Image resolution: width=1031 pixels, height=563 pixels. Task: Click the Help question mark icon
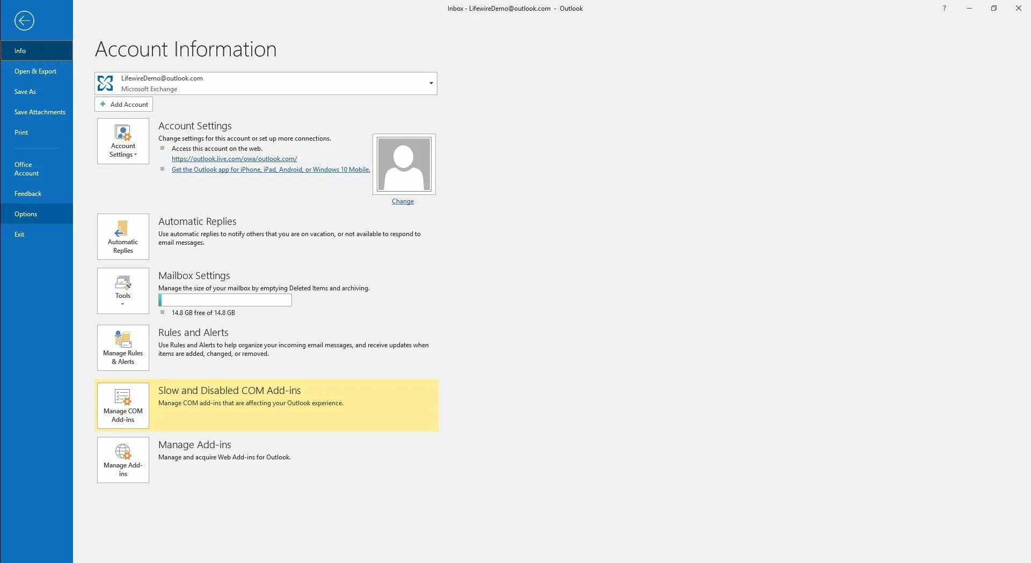[x=944, y=8]
